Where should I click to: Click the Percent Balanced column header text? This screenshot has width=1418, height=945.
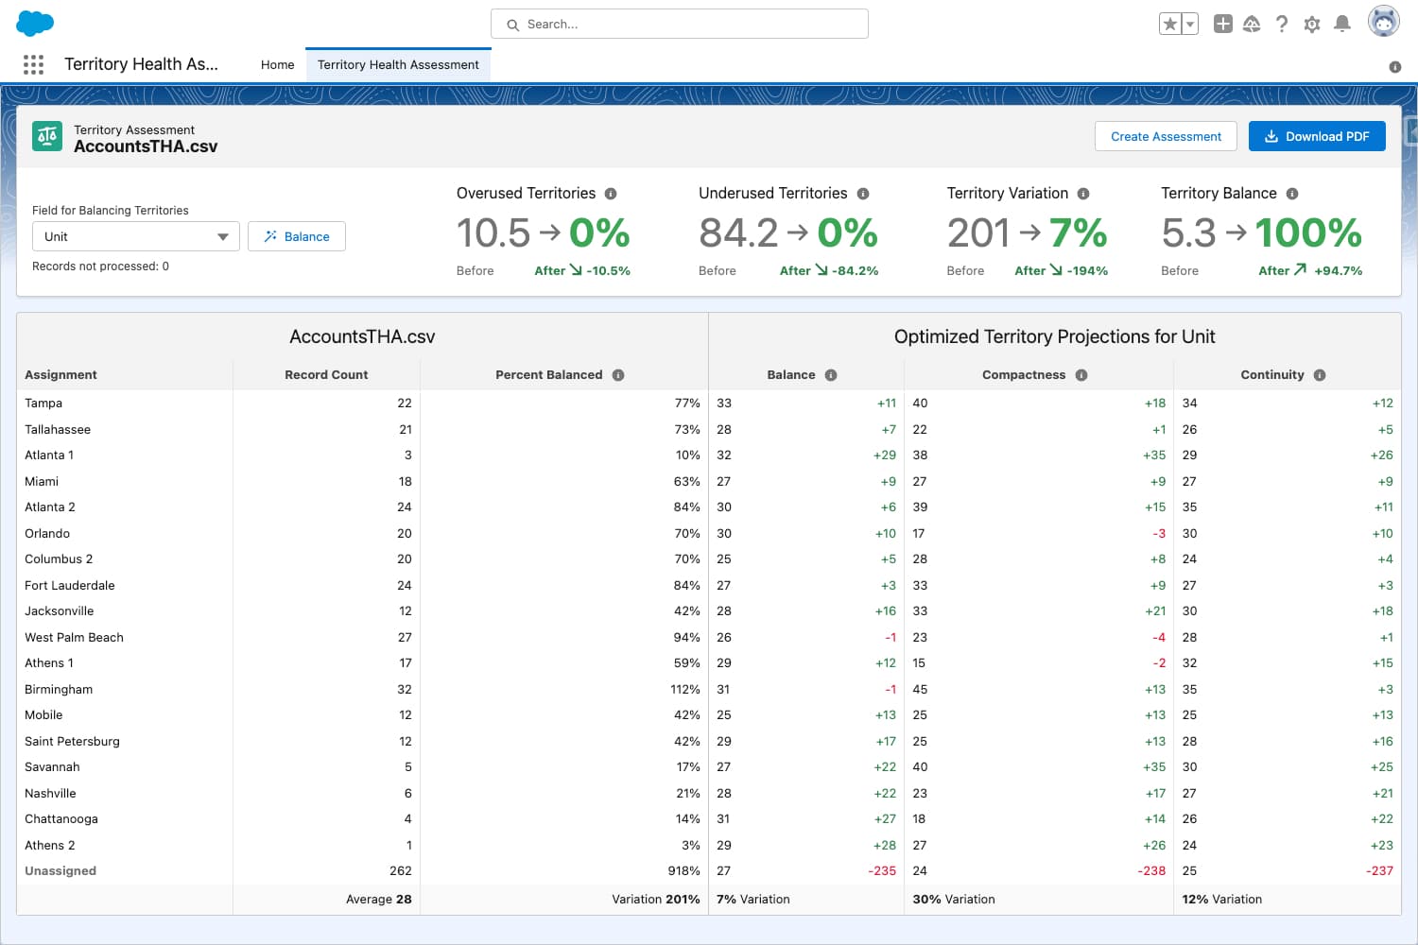click(x=548, y=375)
